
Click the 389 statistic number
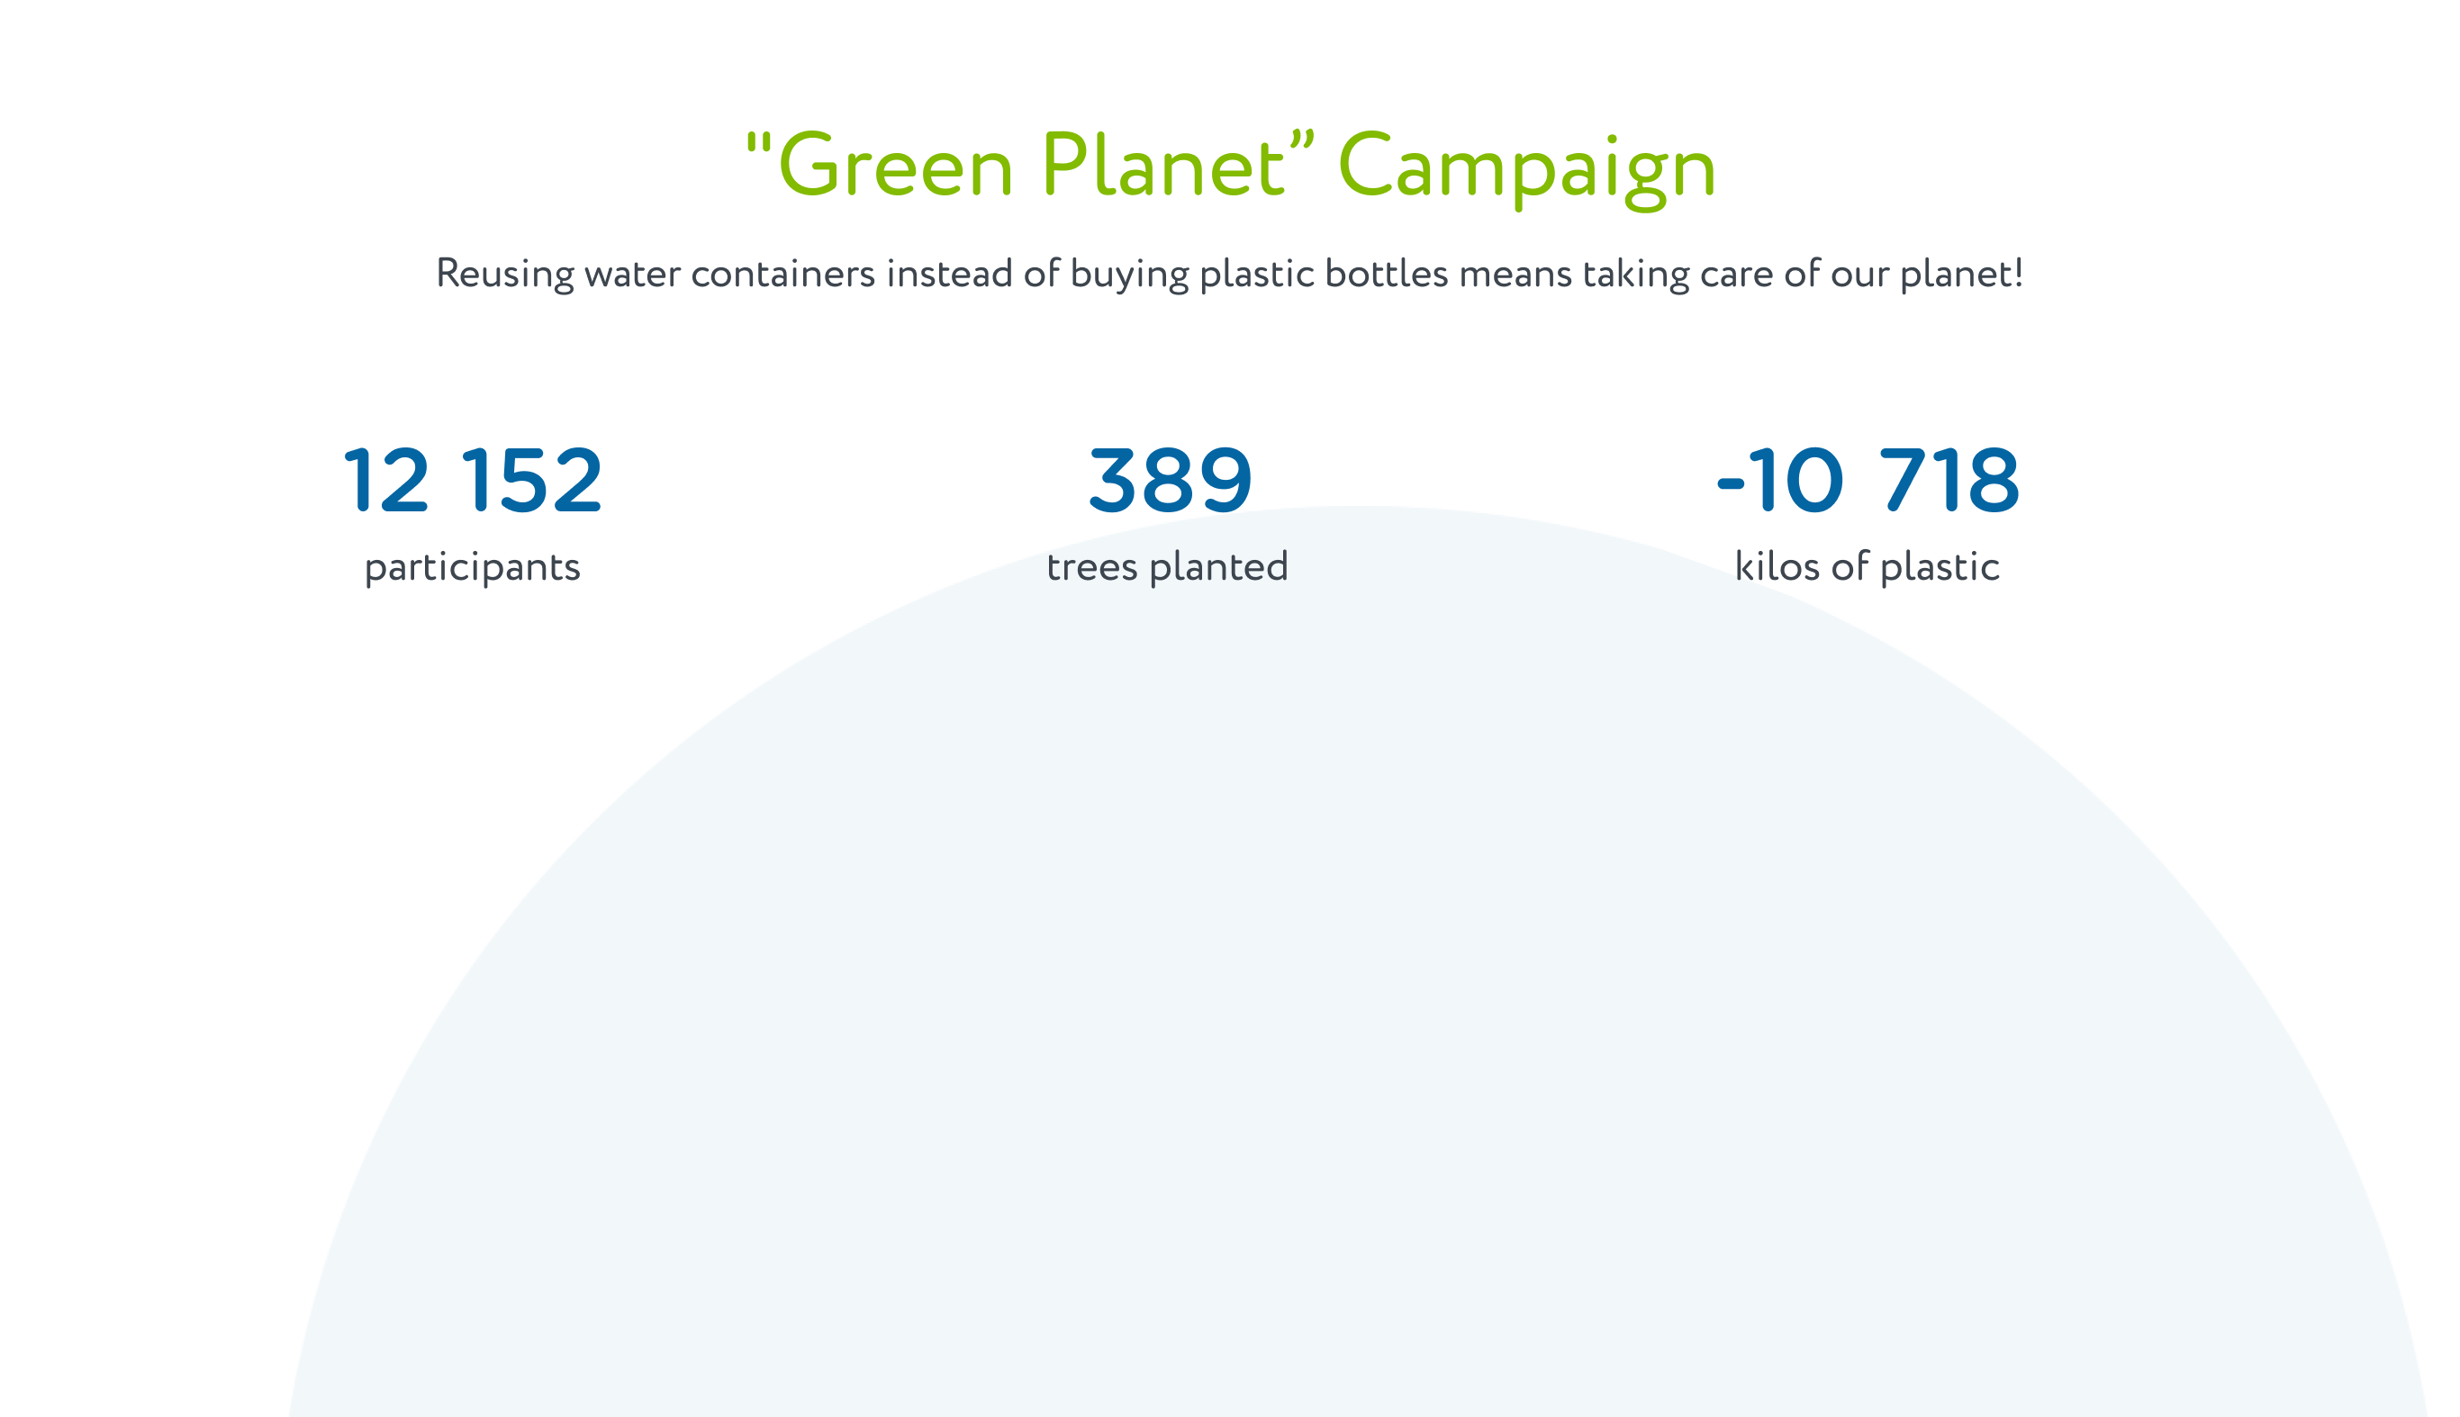click(x=1170, y=480)
